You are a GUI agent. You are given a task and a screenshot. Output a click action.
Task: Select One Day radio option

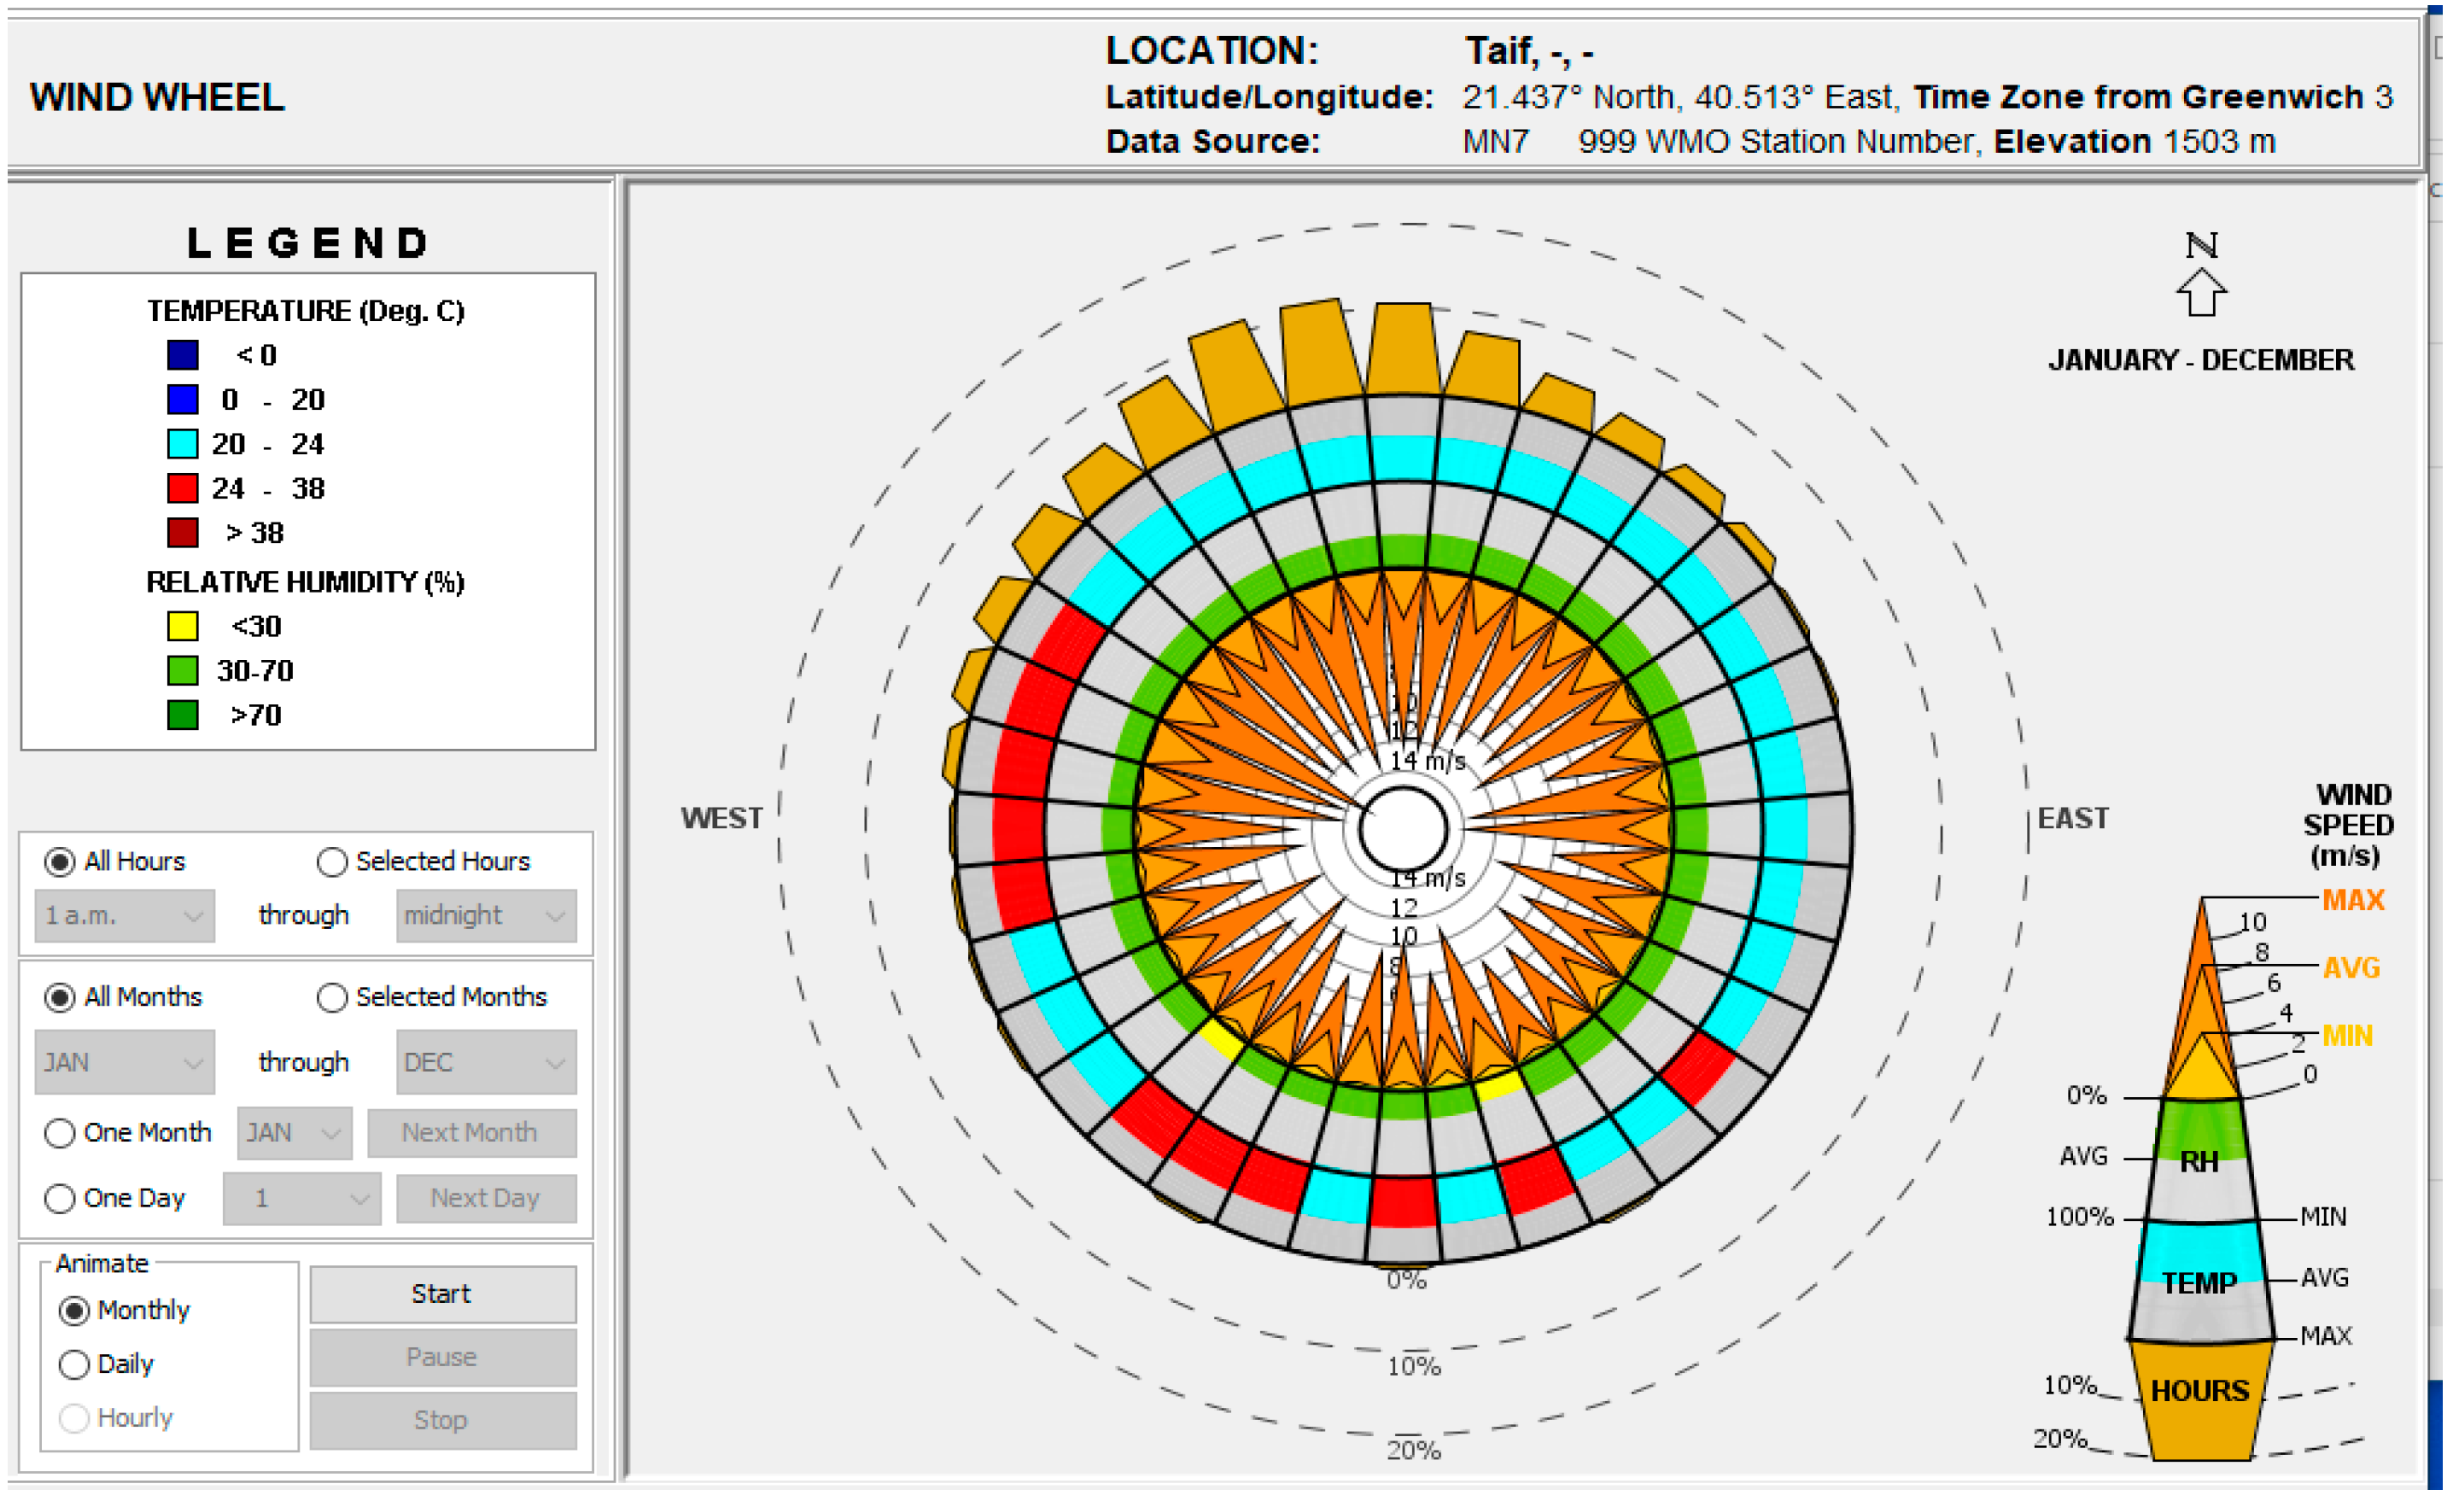(60, 1198)
